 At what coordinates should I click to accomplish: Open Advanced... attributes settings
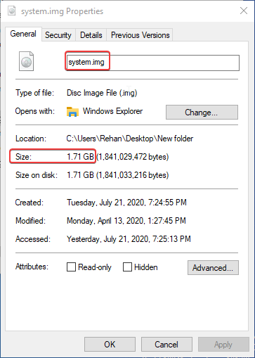213,267
